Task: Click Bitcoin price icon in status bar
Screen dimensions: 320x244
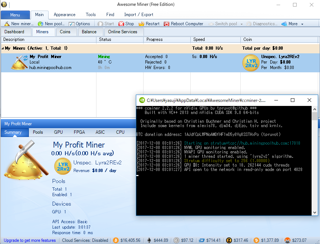Action: point(116,240)
